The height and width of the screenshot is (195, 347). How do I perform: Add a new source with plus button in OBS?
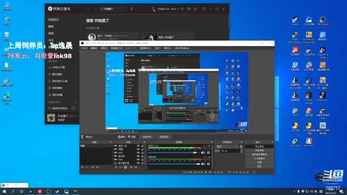coord(116,167)
